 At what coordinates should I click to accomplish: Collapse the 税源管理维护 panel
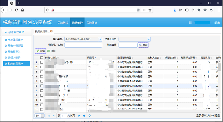pyautogui.click(x=6, y=32)
